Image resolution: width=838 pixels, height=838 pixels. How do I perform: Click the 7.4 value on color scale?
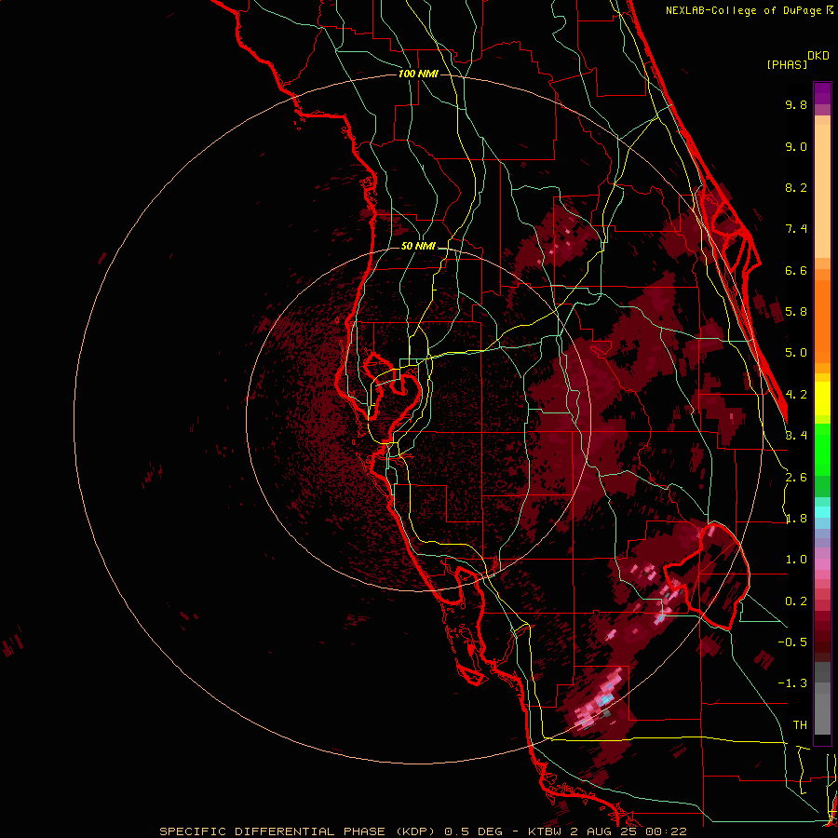796,229
